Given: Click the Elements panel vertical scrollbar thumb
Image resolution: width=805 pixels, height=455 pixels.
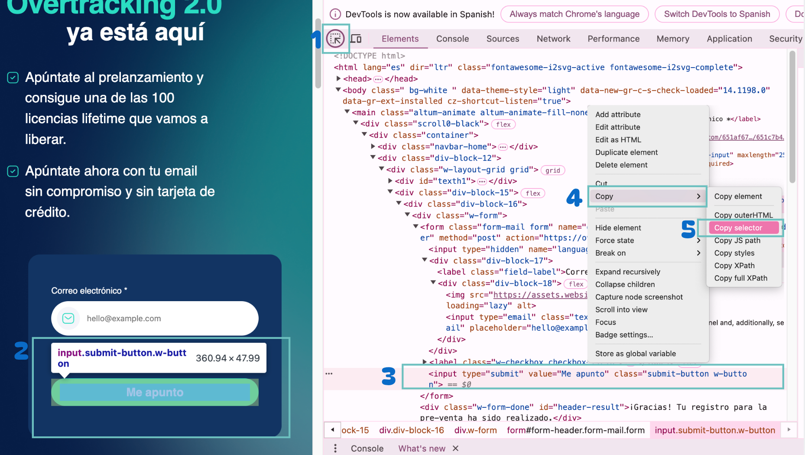Looking at the screenshot, I should pyautogui.click(x=792, y=117).
